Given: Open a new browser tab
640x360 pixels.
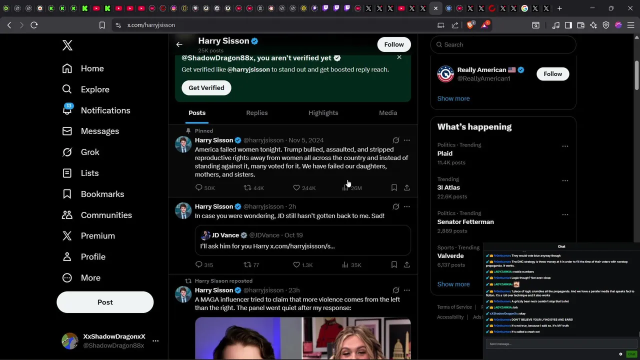Looking at the screenshot, I should [x=559, y=8].
